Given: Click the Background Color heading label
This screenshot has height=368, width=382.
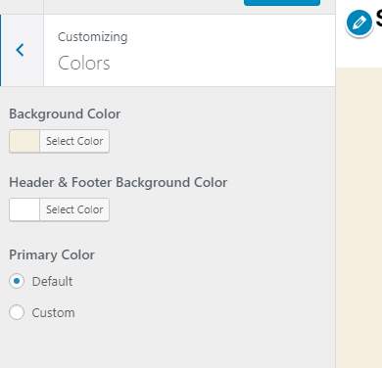Looking at the screenshot, I should 65,114.
